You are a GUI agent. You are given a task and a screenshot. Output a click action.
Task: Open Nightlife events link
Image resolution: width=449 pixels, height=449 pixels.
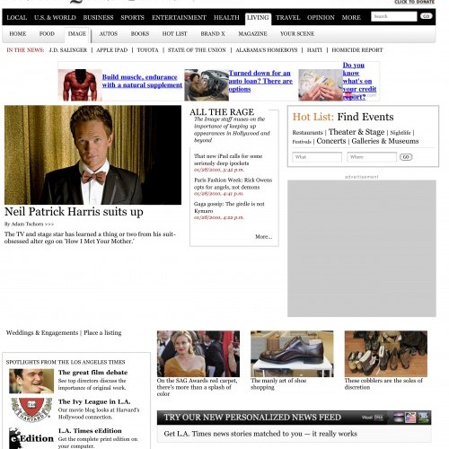(x=401, y=133)
